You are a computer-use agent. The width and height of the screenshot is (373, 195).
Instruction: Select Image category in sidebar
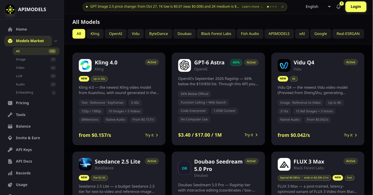click(36, 59)
